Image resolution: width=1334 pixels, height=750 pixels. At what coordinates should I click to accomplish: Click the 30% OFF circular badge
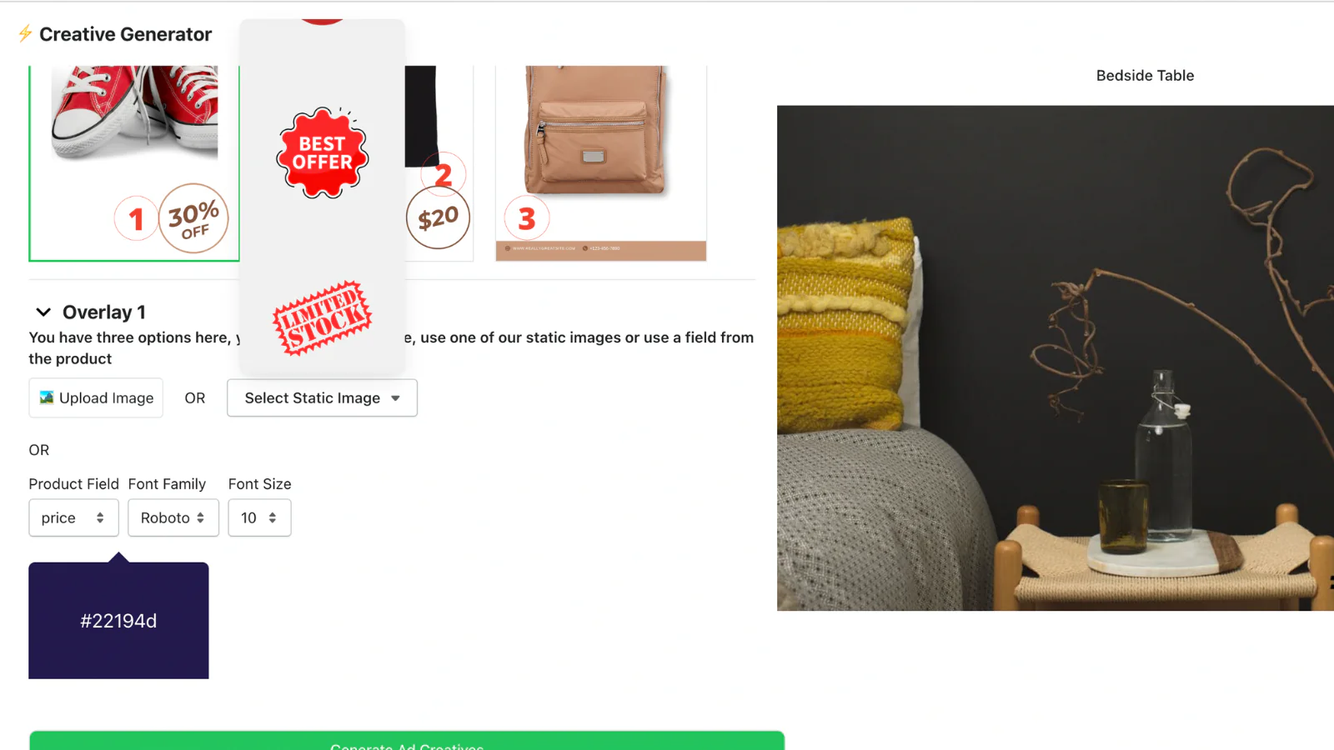tap(193, 218)
